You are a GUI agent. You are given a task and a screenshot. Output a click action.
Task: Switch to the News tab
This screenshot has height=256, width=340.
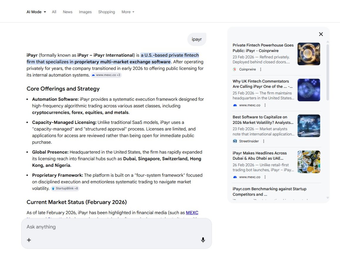tap(68, 12)
